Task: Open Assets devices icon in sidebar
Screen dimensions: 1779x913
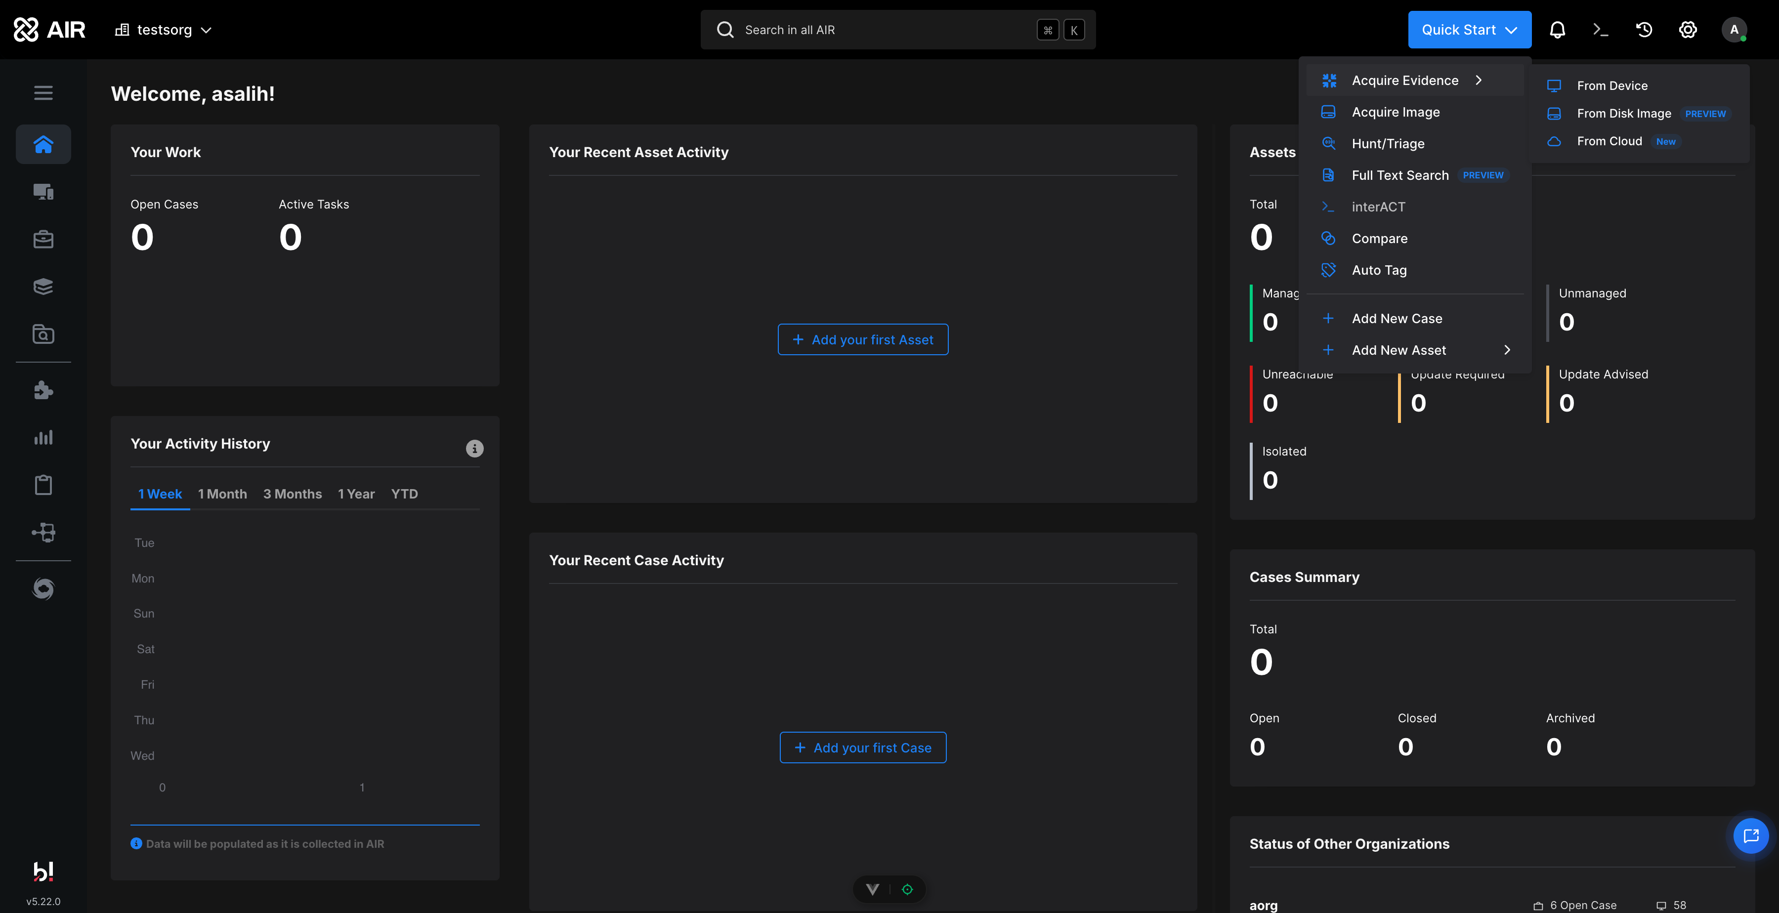Action: click(43, 191)
